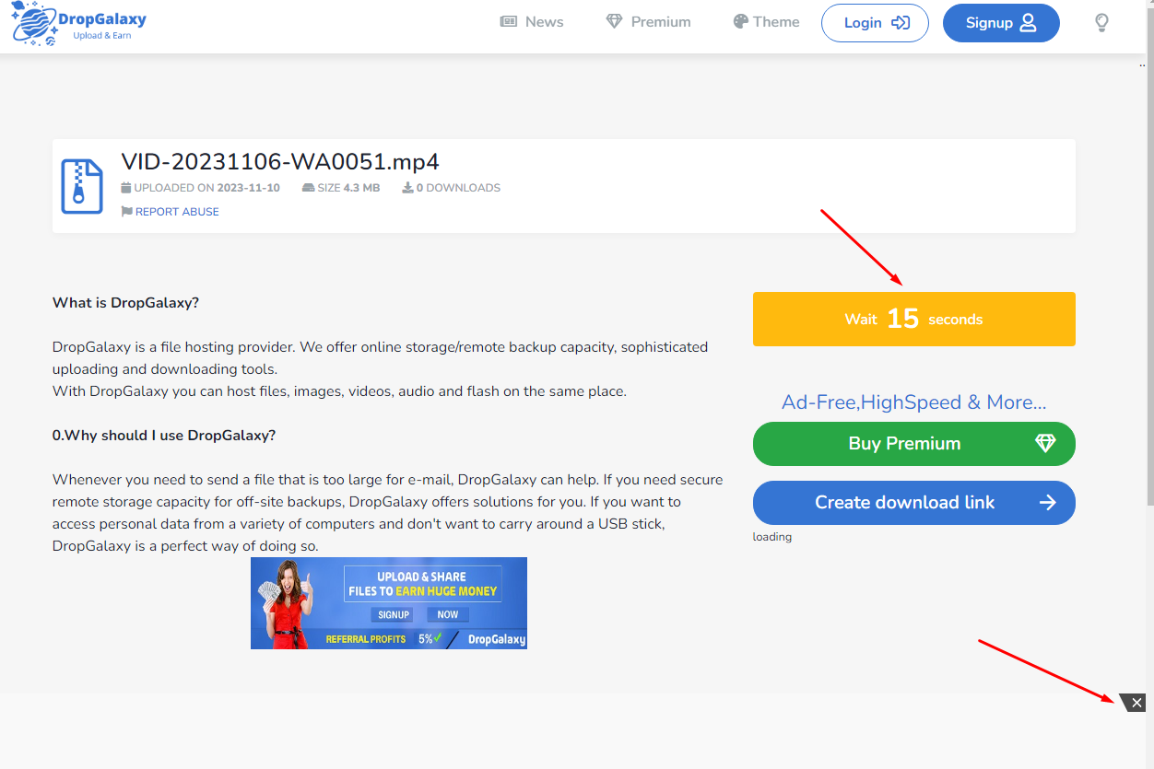
Task: Open the Theme palette option
Action: [766, 22]
